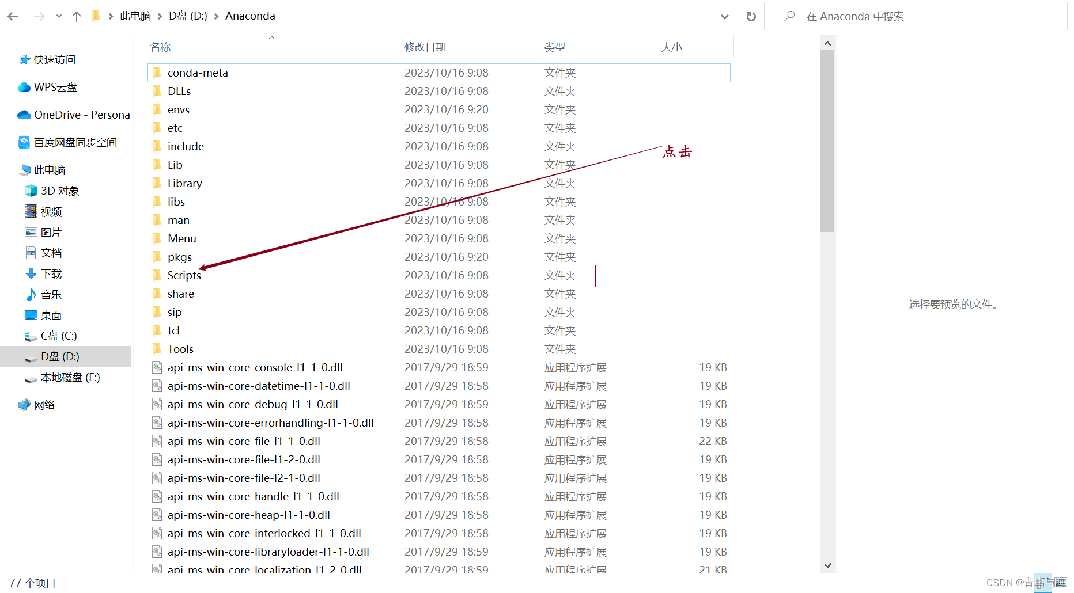Select the DLLs folder icon
The image size is (1074, 593).
coord(157,91)
